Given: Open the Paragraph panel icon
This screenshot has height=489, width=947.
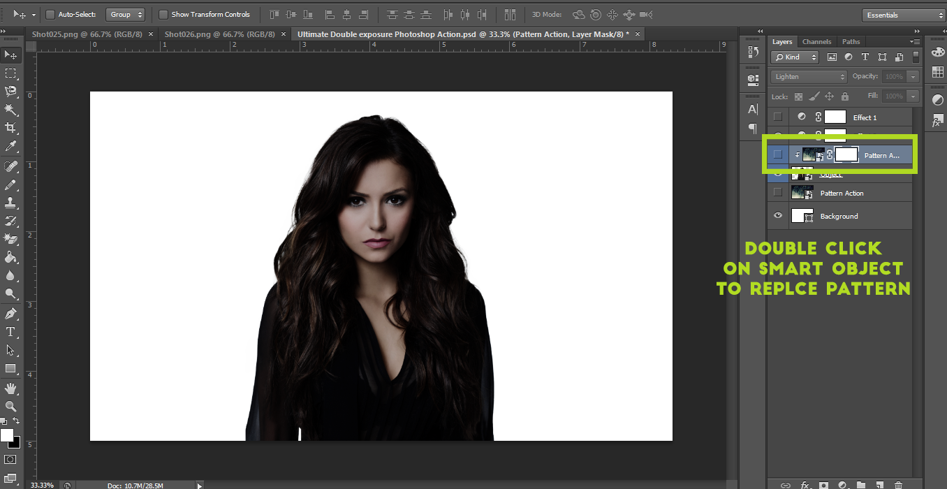Looking at the screenshot, I should coord(753,128).
